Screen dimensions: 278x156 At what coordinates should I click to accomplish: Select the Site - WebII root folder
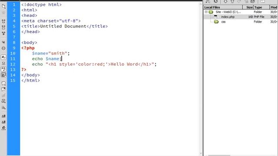tap(228, 12)
